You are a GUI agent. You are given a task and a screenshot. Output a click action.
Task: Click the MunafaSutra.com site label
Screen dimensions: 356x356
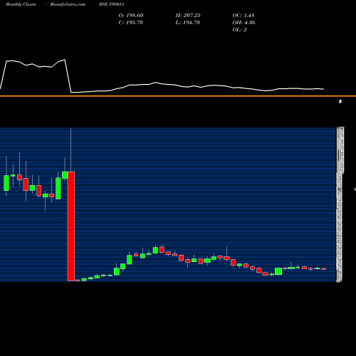pyautogui.click(x=68, y=4)
